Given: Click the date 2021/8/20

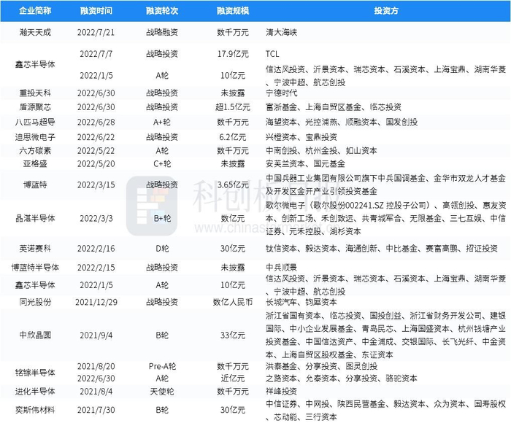Looking at the screenshot, I should pyautogui.click(x=96, y=366).
